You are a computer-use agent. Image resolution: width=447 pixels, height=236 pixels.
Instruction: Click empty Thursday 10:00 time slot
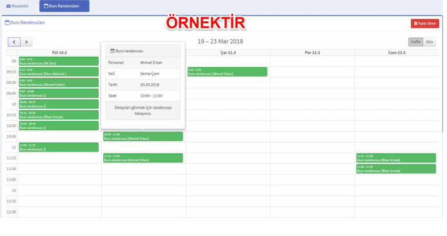[312, 104]
